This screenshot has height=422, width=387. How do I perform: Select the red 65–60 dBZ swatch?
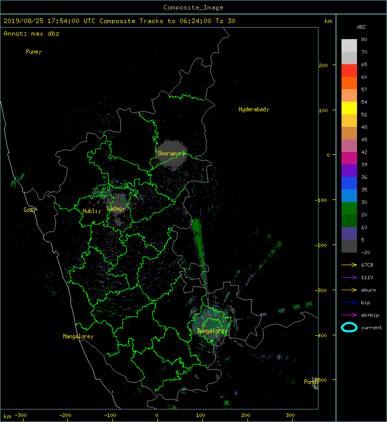(x=349, y=70)
